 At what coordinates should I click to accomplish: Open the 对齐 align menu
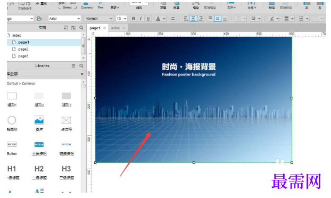(231, 6)
